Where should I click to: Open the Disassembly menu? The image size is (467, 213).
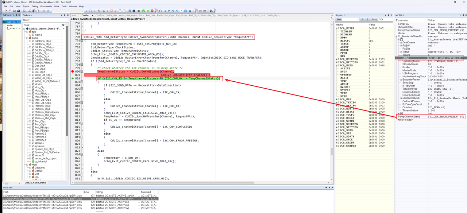tap(46, 6)
